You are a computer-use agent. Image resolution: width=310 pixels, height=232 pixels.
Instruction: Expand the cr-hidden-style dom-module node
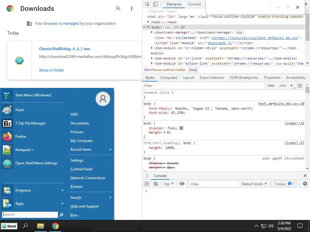(x=152, y=48)
